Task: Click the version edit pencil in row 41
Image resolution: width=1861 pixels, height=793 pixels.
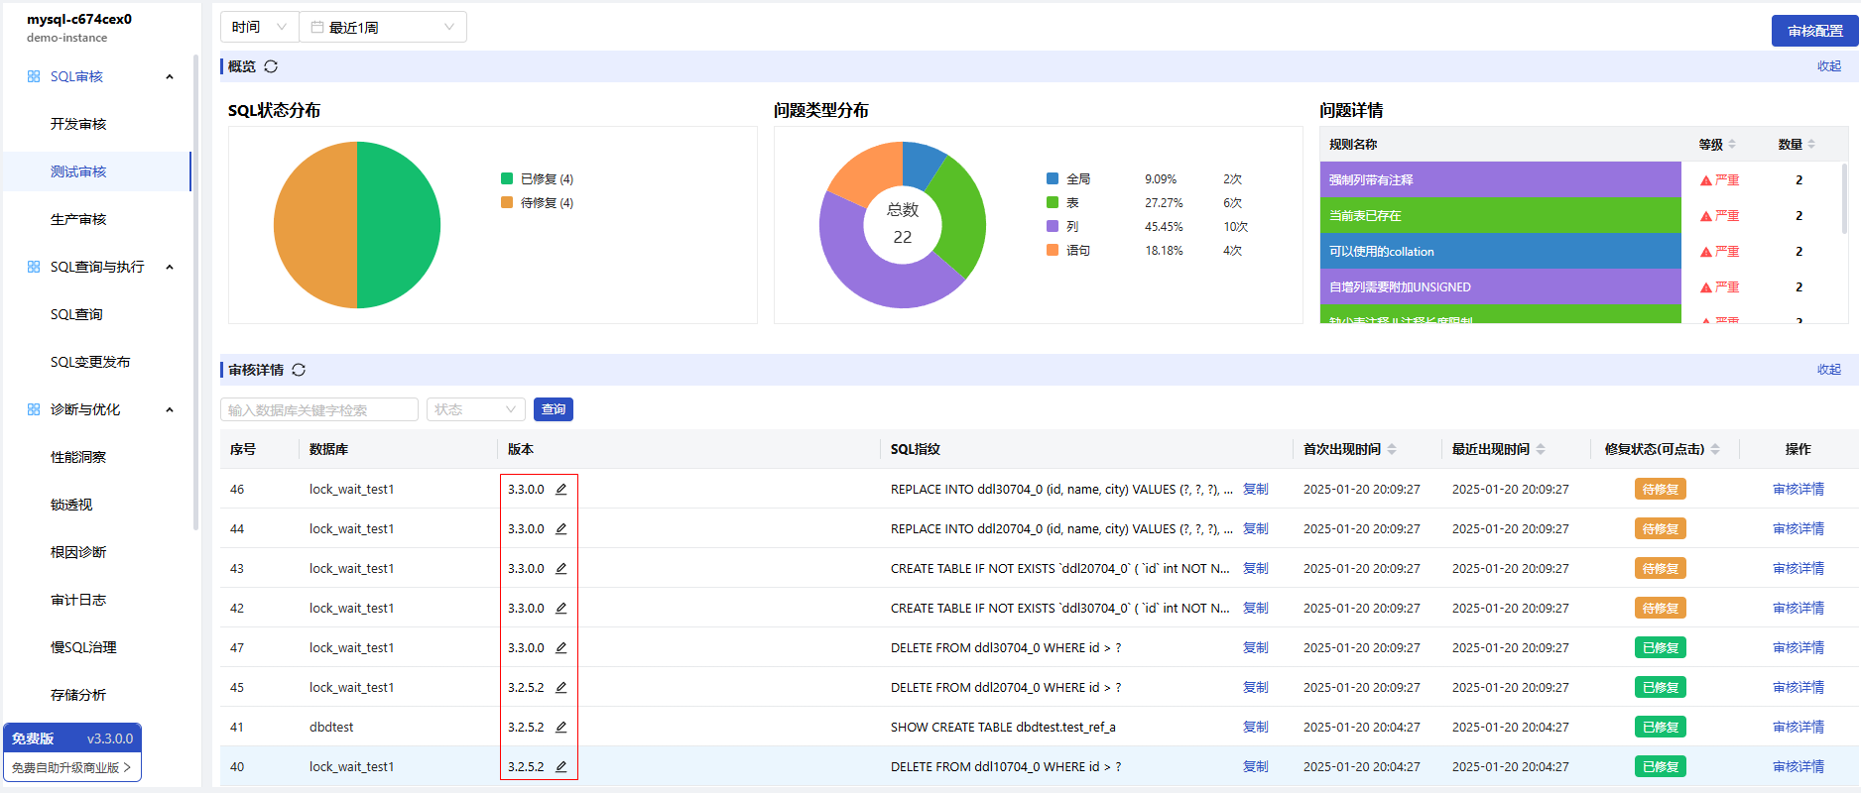Action: pyautogui.click(x=560, y=727)
